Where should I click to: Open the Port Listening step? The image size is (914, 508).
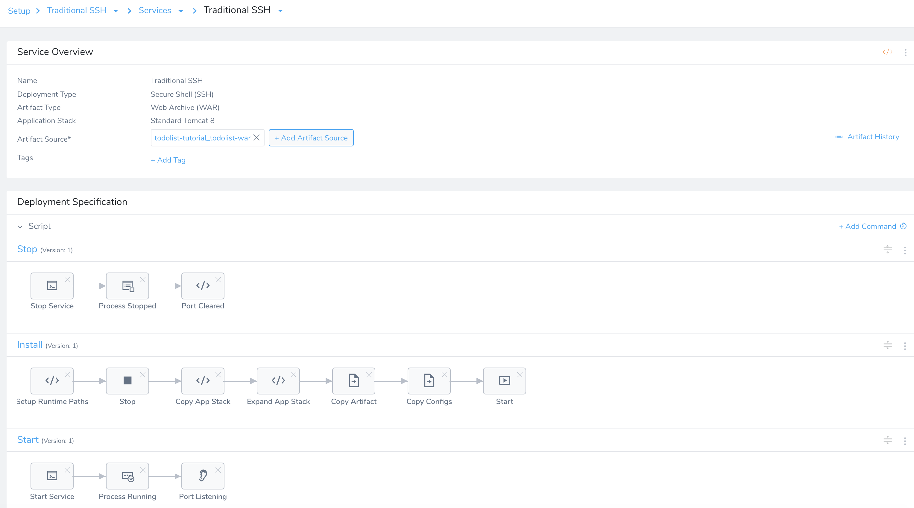pyautogui.click(x=203, y=476)
